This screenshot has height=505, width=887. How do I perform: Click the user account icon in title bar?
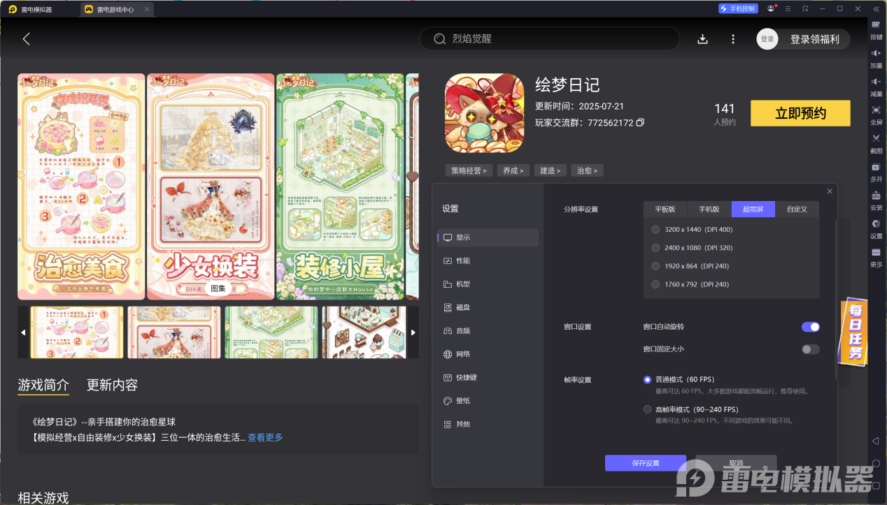[771, 8]
